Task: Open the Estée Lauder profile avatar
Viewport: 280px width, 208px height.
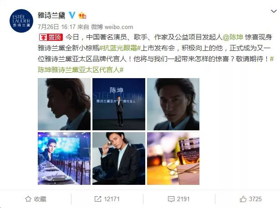Action: (x=21, y=21)
